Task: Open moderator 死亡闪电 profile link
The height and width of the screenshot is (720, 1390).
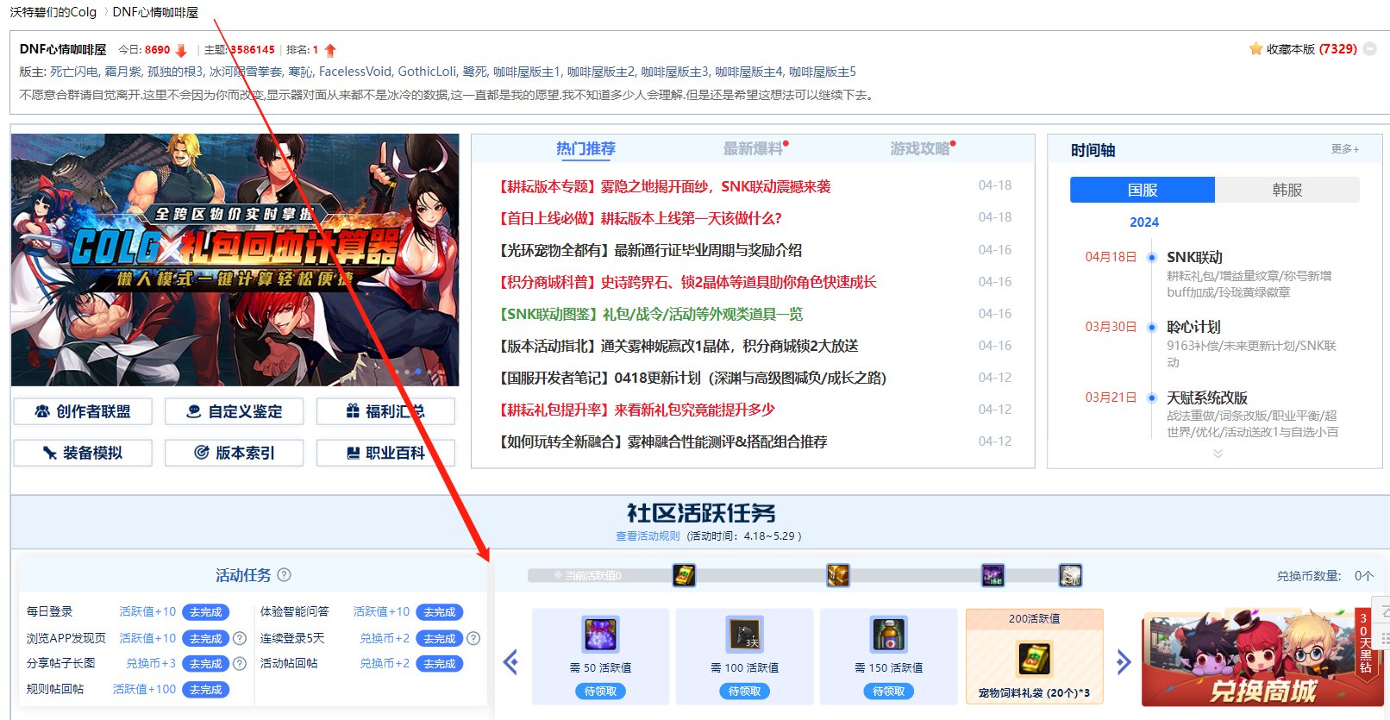Action: click(74, 72)
